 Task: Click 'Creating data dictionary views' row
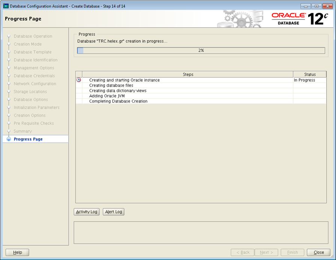pyautogui.click(x=201, y=91)
